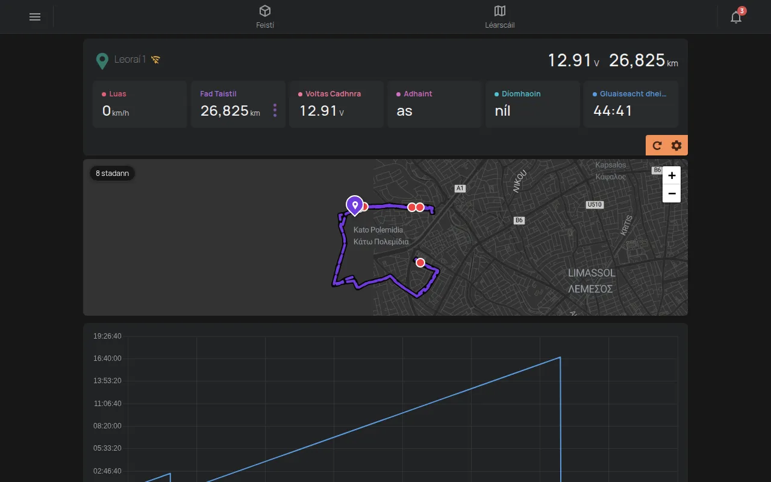This screenshot has height=482, width=771.
Task: Click red stop marker on southern route section
Action: click(420, 263)
